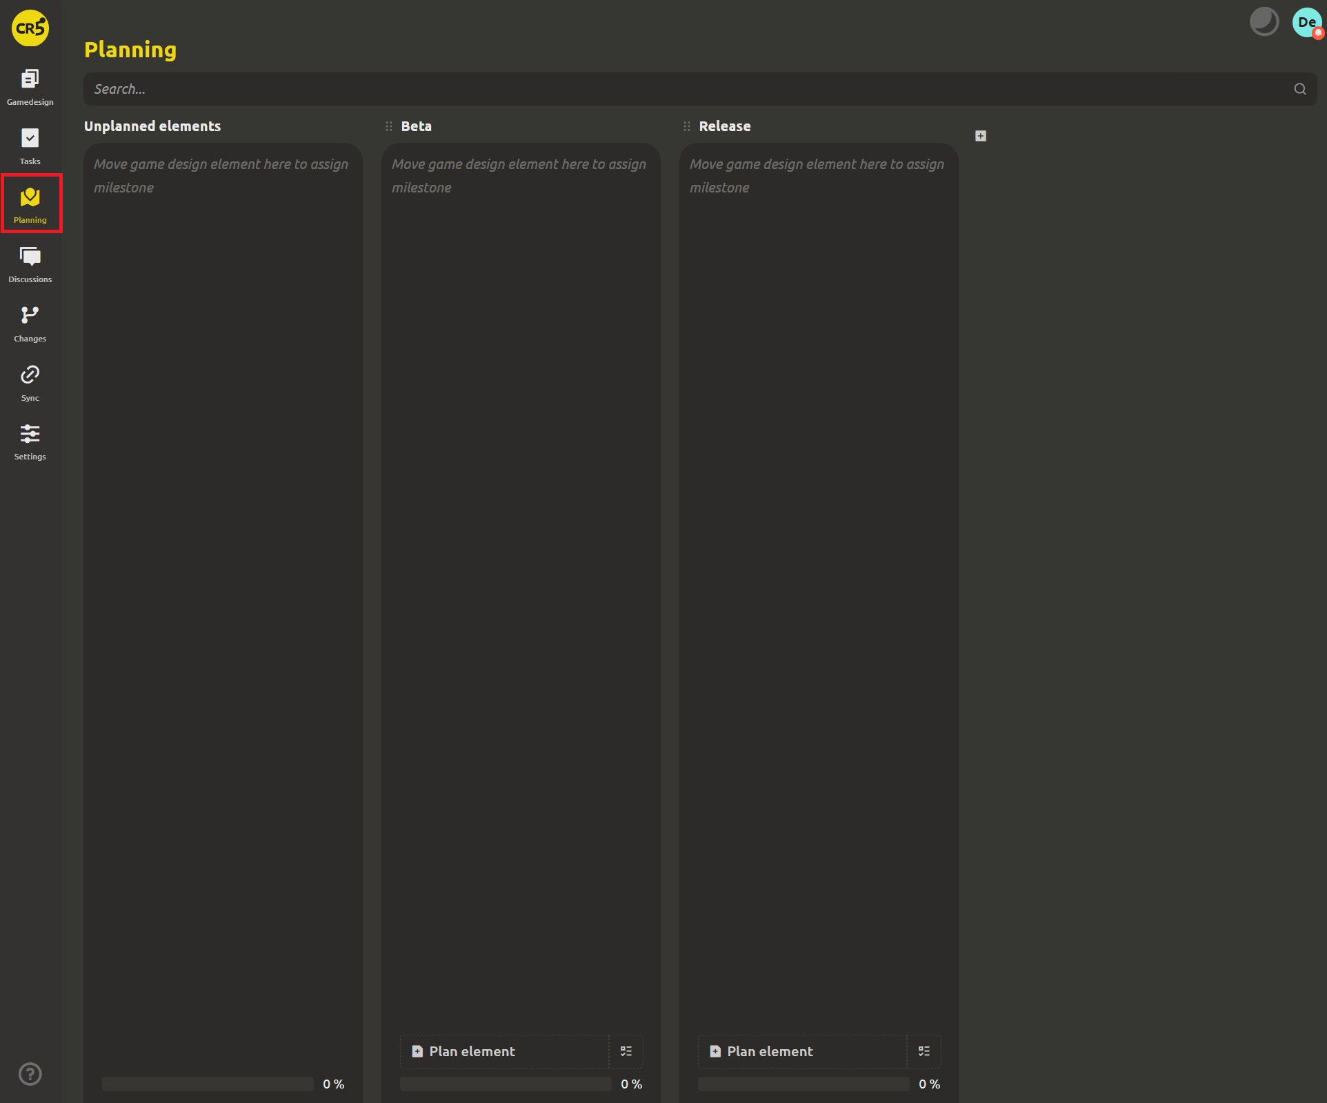Select the Planning sidebar item
Image resolution: width=1327 pixels, height=1103 pixels.
30,205
